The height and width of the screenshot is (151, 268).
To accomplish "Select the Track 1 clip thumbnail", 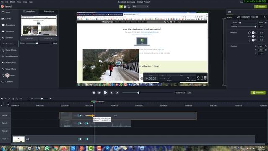I will tap(19, 139).
